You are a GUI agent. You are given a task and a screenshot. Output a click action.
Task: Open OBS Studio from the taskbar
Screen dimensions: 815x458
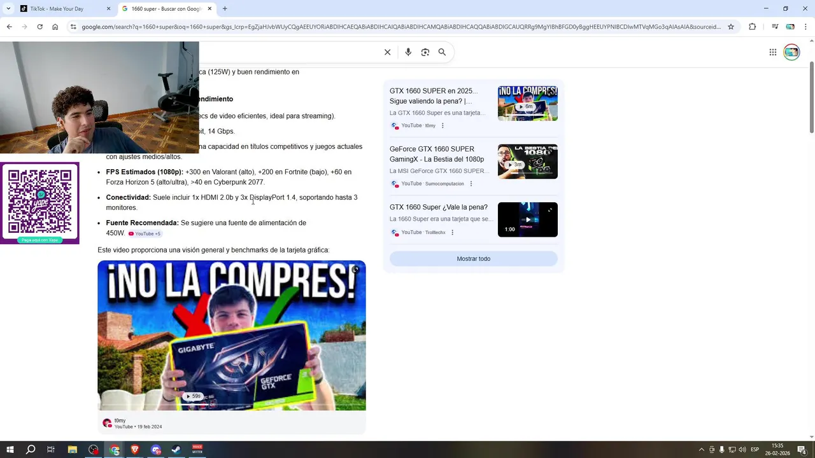coord(94,450)
